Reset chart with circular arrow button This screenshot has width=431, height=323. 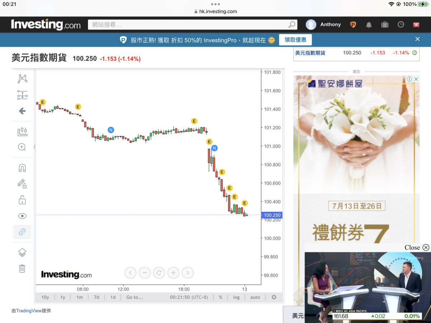159,273
